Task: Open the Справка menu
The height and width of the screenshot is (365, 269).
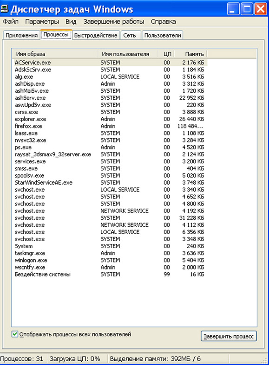Action: (163, 22)
